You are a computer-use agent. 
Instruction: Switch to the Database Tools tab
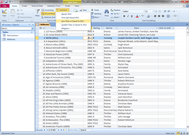[54, 6]
